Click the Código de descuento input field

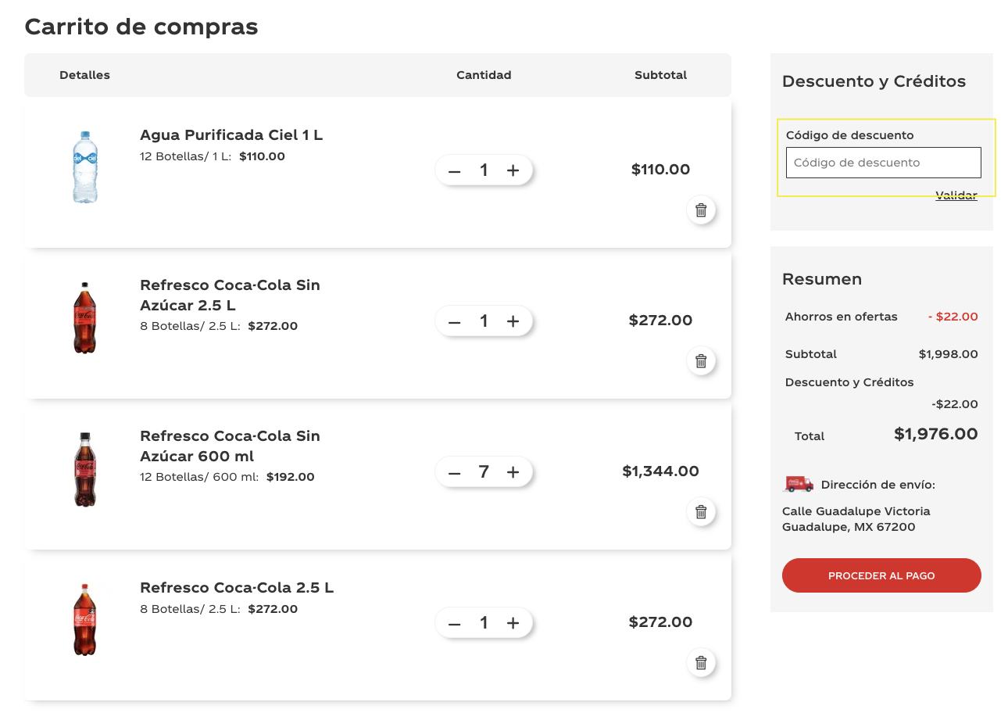(882, 163)
